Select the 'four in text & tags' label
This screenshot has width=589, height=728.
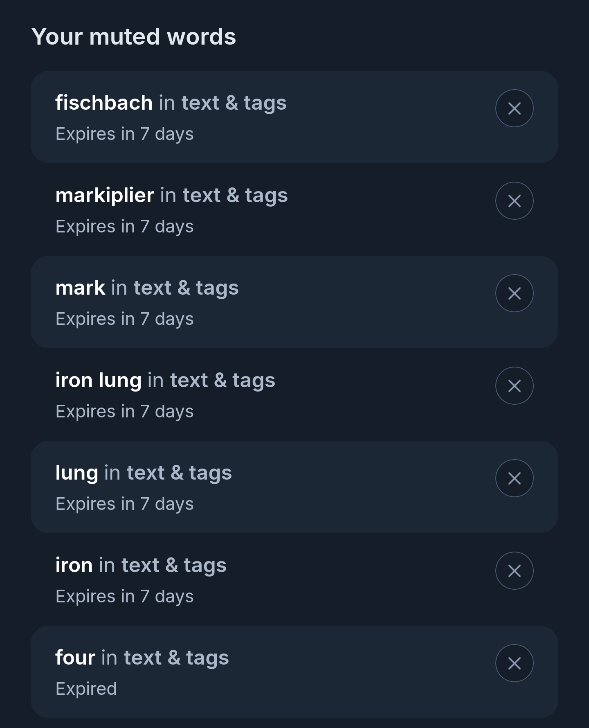pyautogui.click(x=142, y=657)
